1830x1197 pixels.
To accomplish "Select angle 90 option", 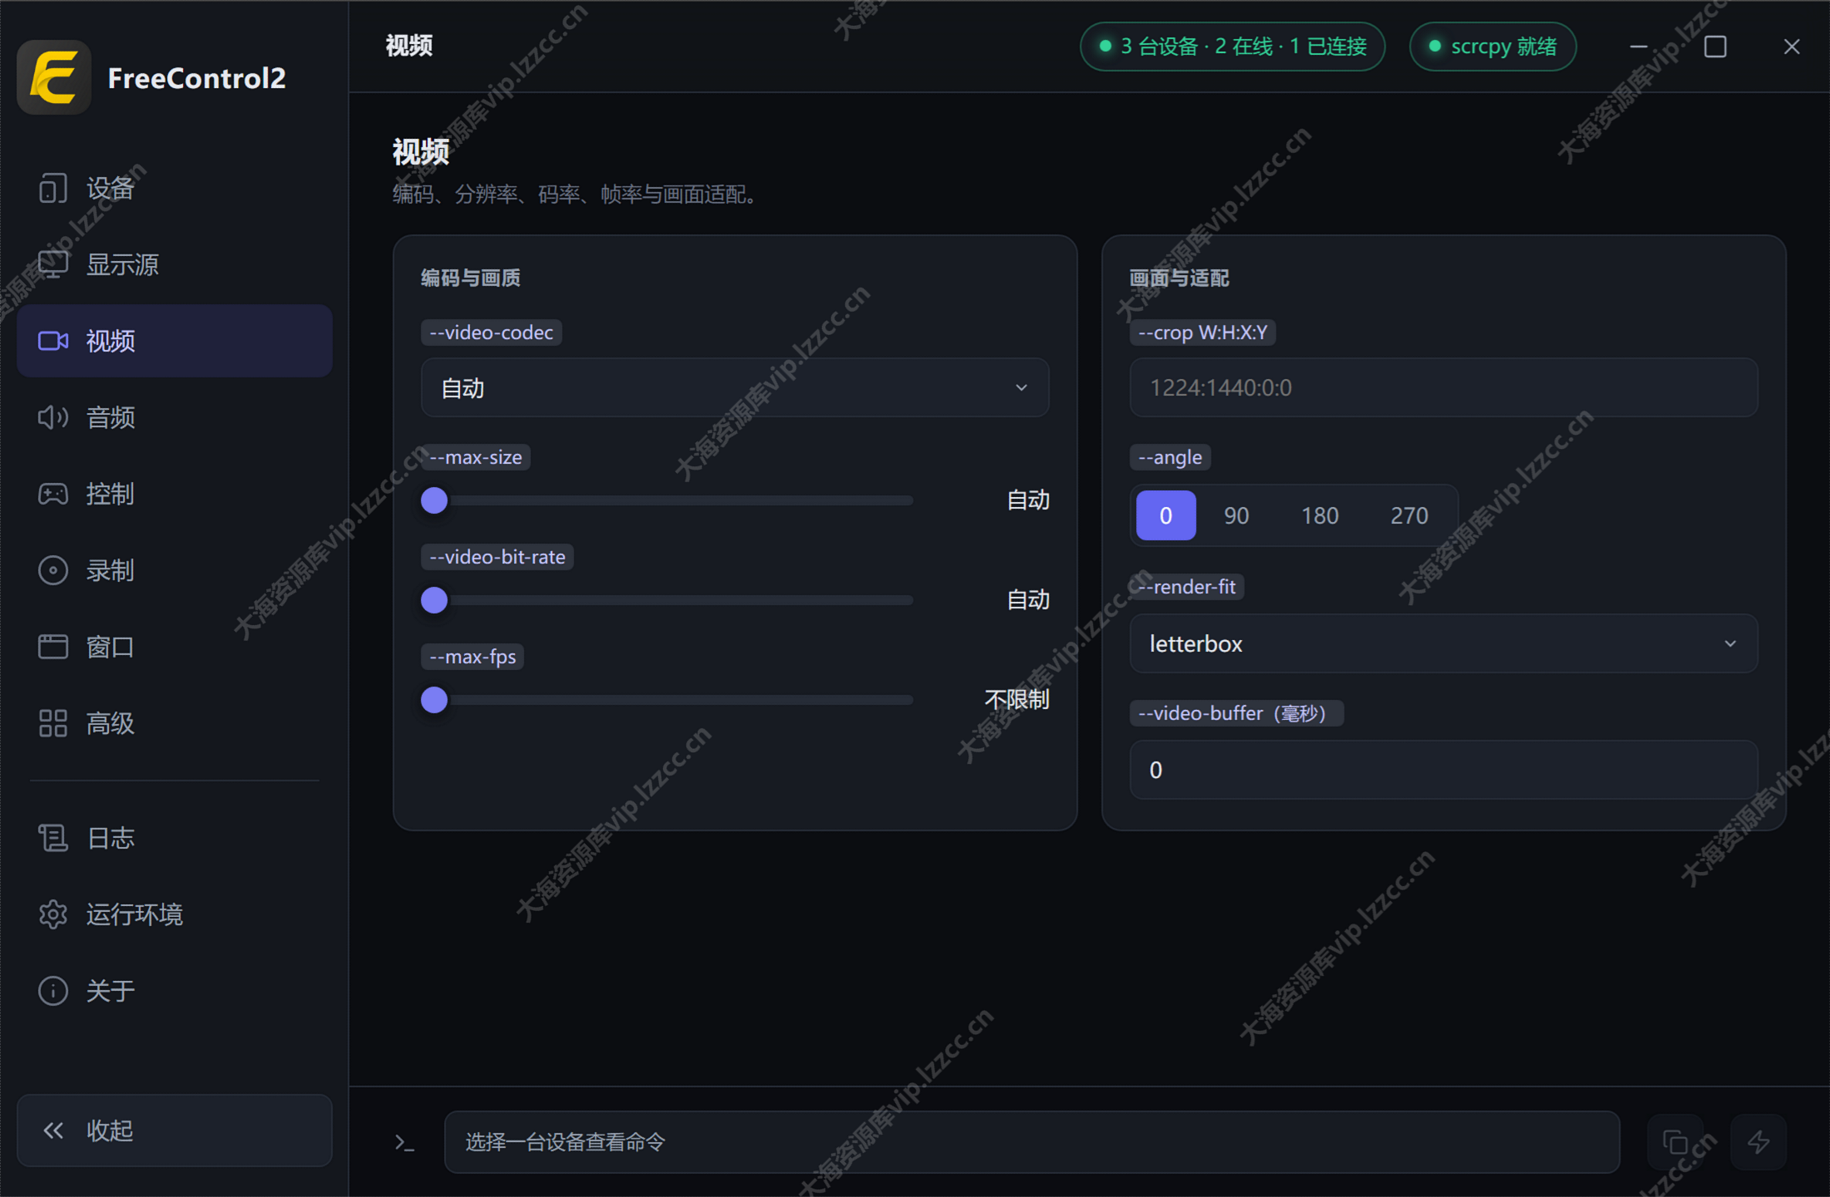I will tap(1236, 515).
